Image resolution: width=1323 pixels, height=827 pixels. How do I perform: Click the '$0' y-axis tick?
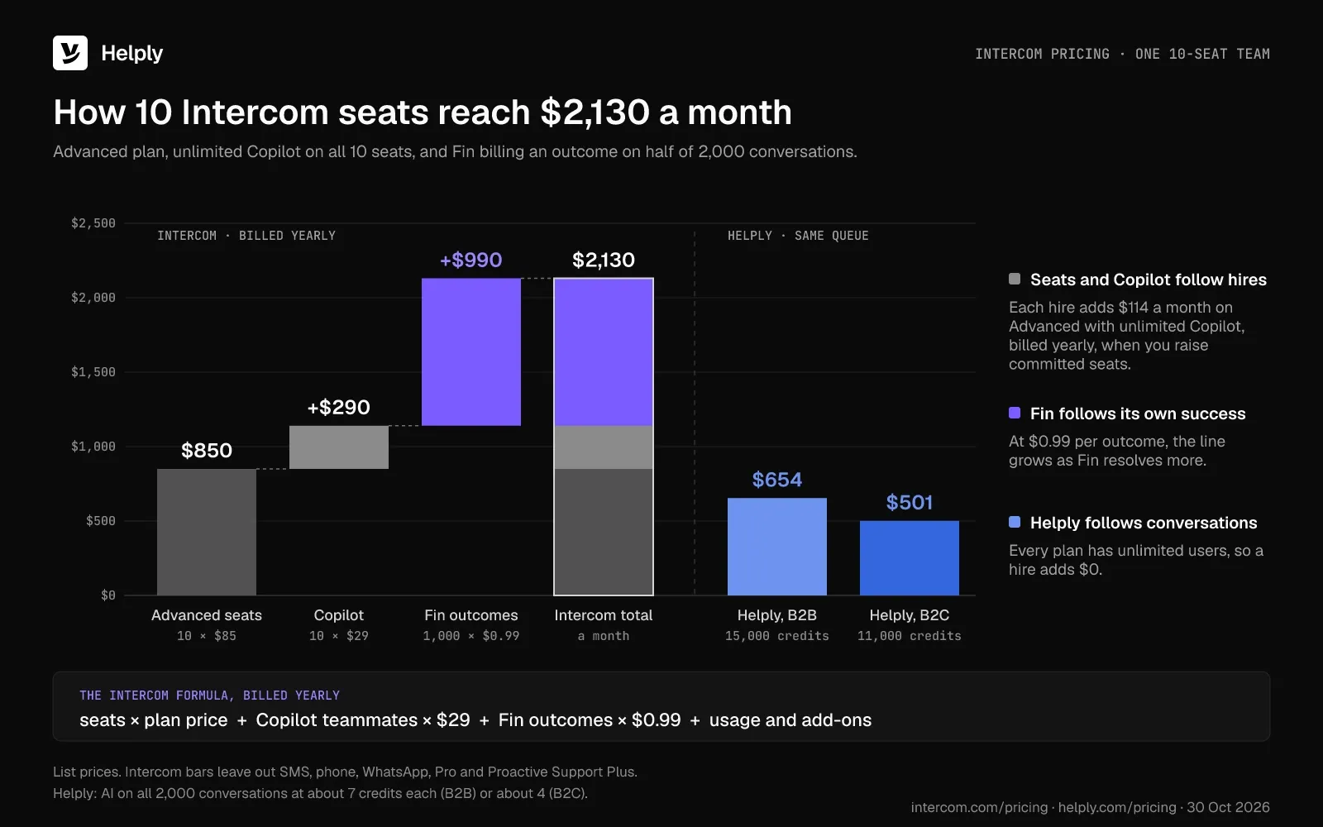click(x=108, y=595)
